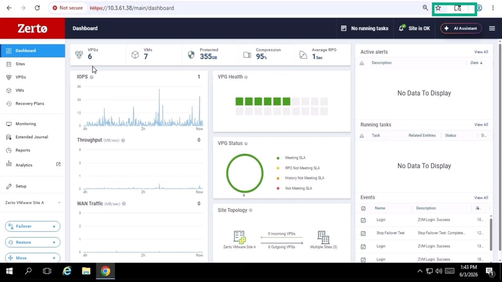This screenshot has width=502, height=282.
Task: Sort alerts by Description column
Action: (x=382, y=63)
